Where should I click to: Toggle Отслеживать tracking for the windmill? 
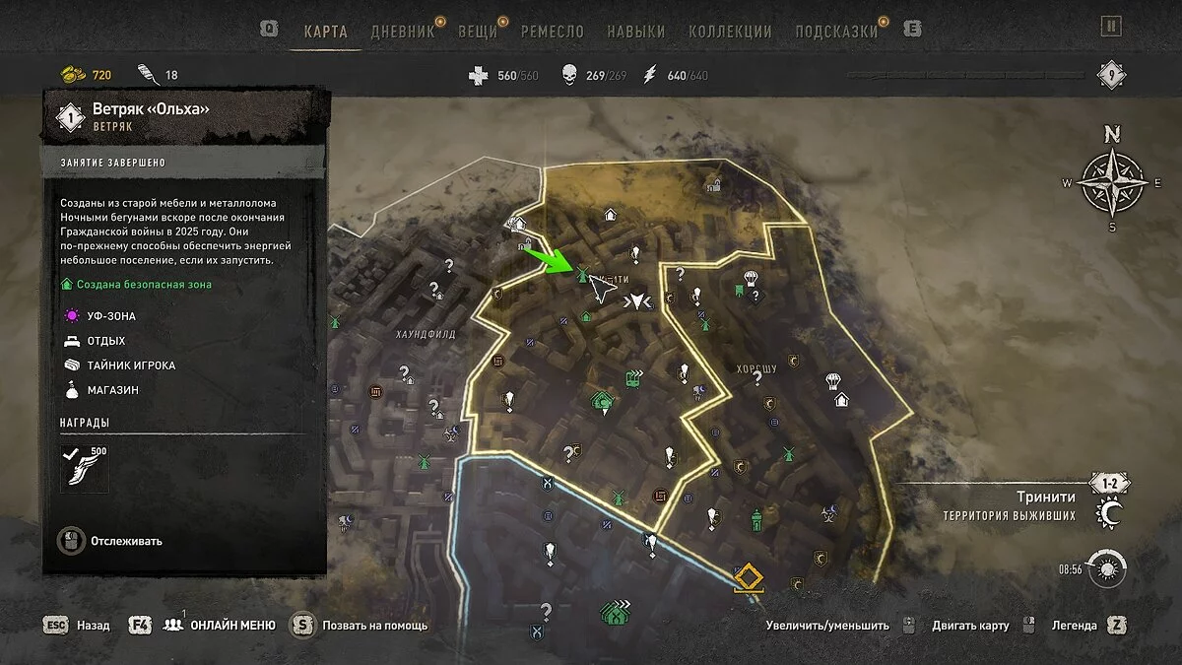click(x=112, y=541)
